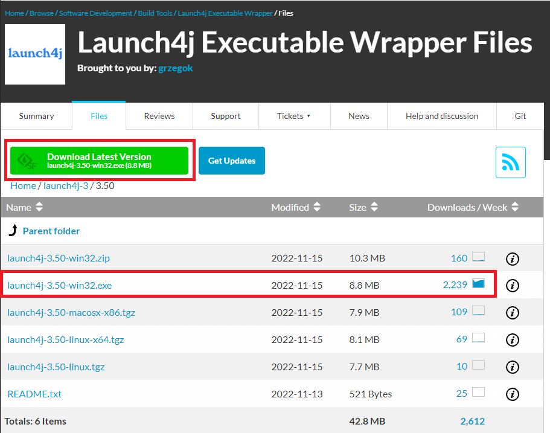Download launch4j-3.50-win32.exe file link
550x433 pixels.
click(x=60, y=285)
